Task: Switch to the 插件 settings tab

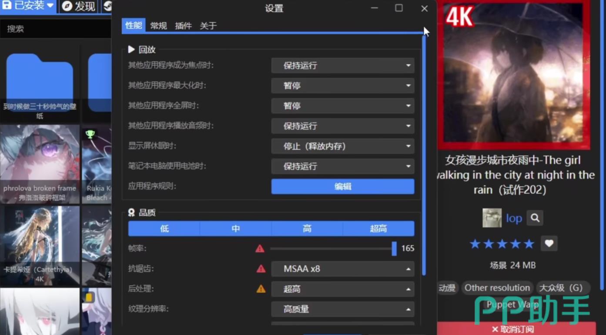Action: 183,26
